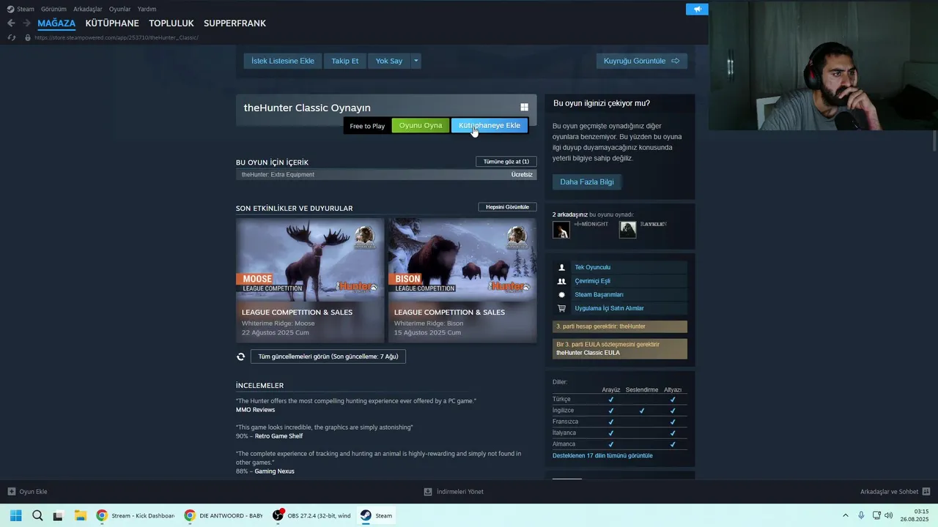This screenshot has width=938, height=527.
Task: Click the Çevrimiçi Eşli co-op icon
Action: 561,281
